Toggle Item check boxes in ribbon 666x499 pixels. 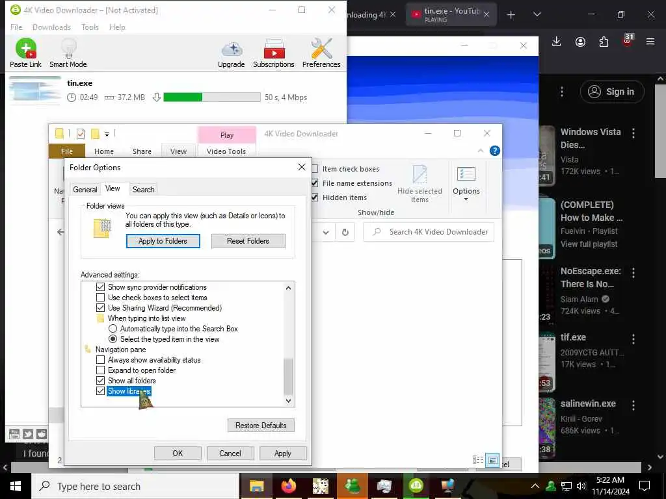click(315, 169)
